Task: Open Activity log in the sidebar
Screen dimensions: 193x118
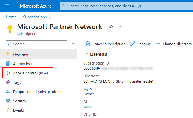Action: point(22,64)
